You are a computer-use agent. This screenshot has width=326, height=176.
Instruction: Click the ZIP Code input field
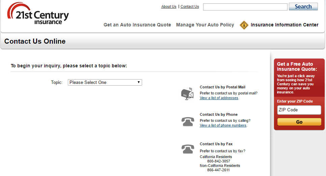pos(299,110)
